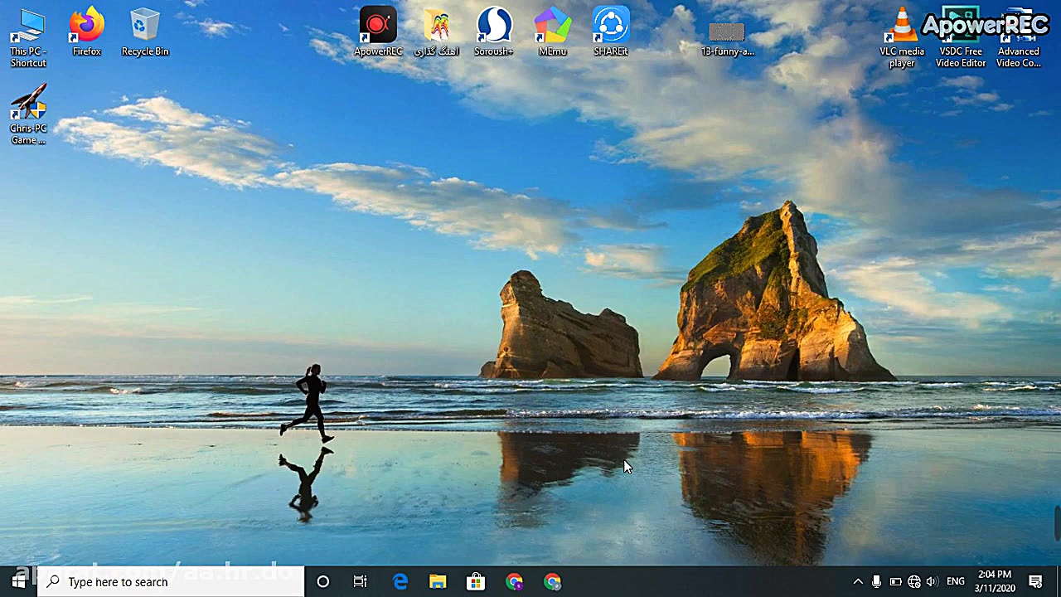
Task: Open the volume control in system tray
Action: pyautogui.click(x=933, y=582)
